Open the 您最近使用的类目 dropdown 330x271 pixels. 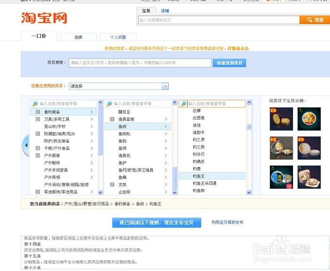(x=119, y=86)
